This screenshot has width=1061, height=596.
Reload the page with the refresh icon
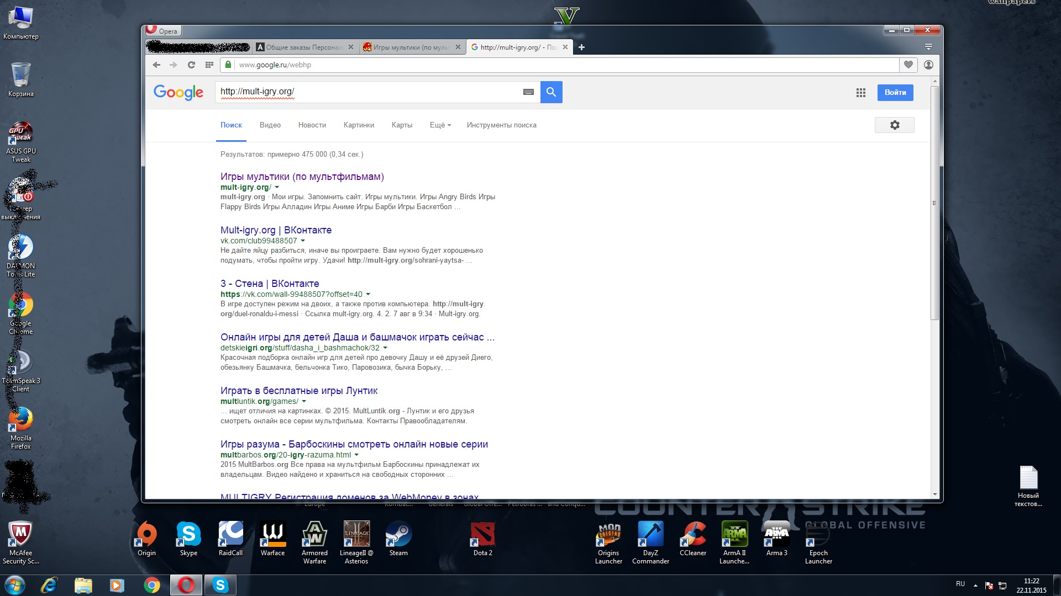click(x=191, y=65)
